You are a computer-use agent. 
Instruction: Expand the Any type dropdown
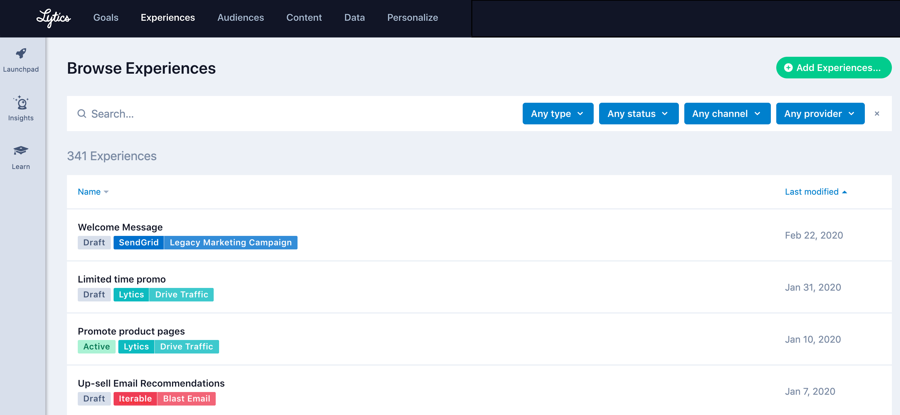(x=558, y=114)
